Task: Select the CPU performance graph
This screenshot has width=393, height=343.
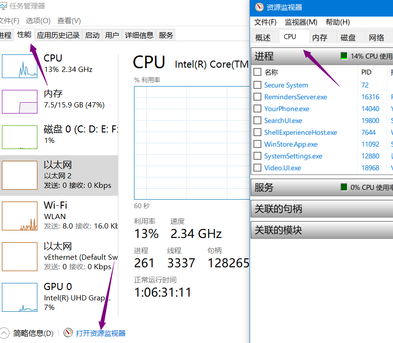Action: click(x=19, y=66)
